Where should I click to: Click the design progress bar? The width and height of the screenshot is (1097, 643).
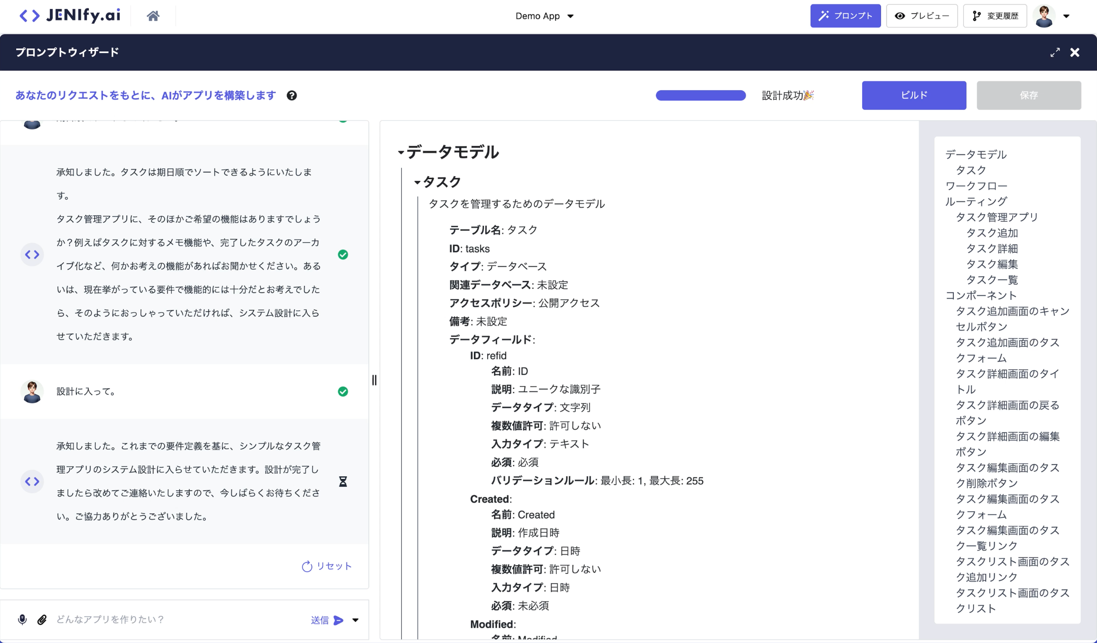pos(700,95)
